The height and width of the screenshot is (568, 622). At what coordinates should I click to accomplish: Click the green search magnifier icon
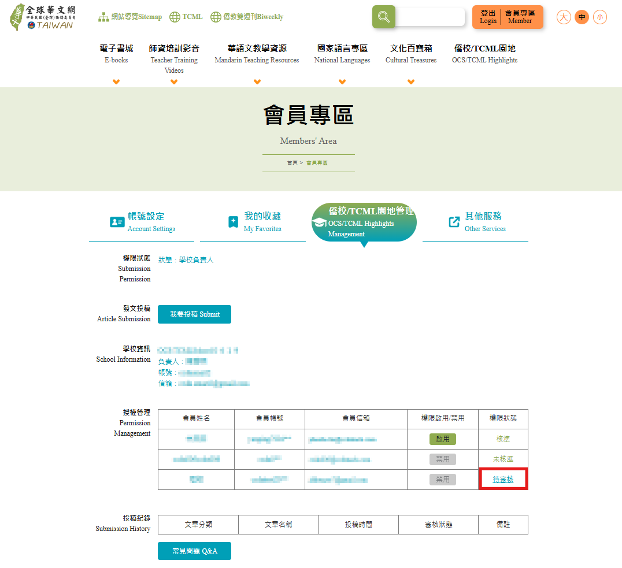click(383, 17)
